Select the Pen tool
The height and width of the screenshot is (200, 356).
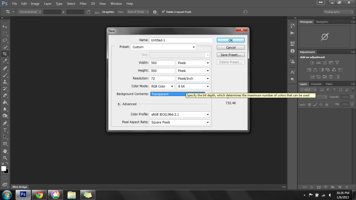coord(5,123)
